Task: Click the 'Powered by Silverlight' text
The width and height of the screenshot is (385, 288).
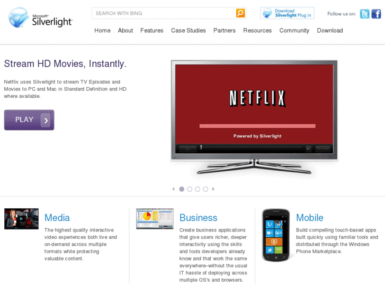Action: point(257,136)
